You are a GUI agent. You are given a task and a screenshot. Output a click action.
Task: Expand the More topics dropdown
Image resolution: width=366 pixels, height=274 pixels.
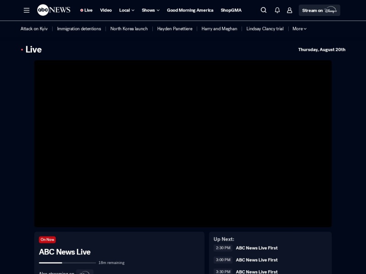coord(300,29)
